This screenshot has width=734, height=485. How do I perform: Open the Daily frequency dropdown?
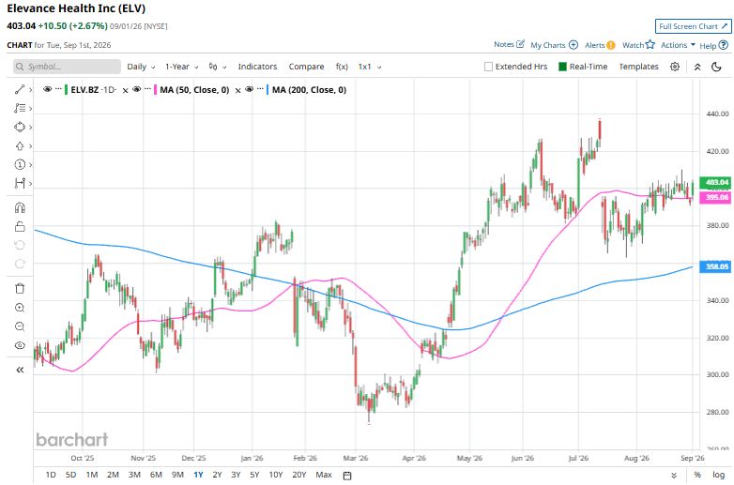coord(141,67)
